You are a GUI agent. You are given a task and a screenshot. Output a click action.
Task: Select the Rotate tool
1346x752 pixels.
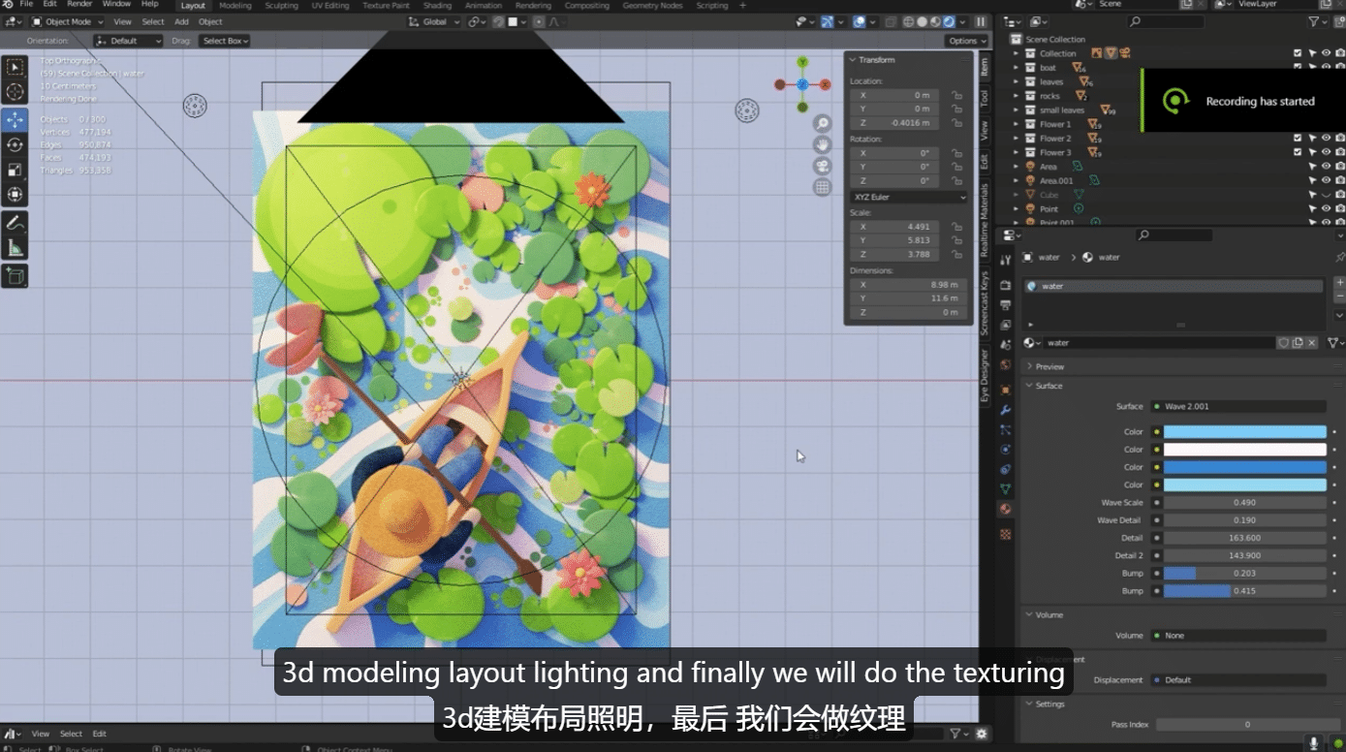coord(15,144)
